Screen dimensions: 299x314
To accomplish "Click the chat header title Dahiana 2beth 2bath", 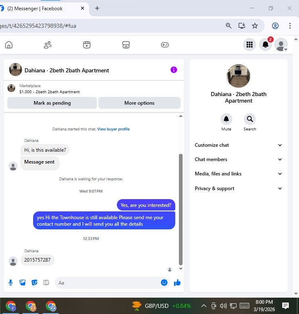I will (x=67, y=70).
